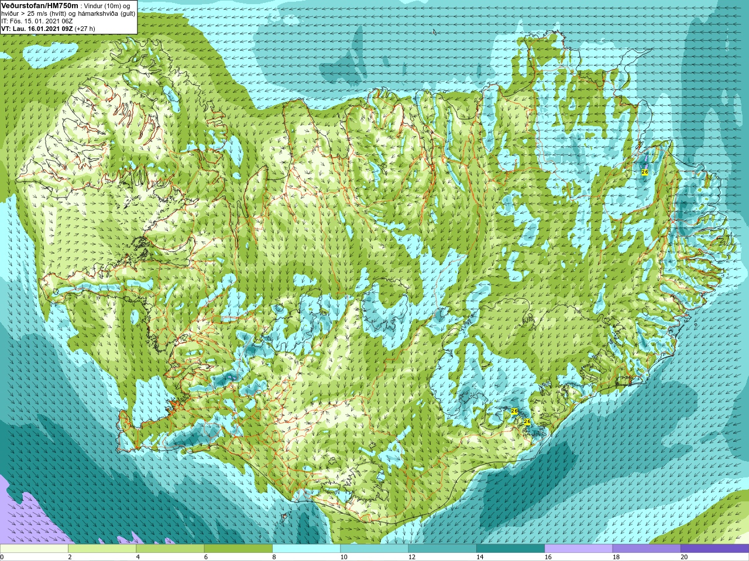Select the light green 4–6 m/s legend swatch

[x=170, y=549]
